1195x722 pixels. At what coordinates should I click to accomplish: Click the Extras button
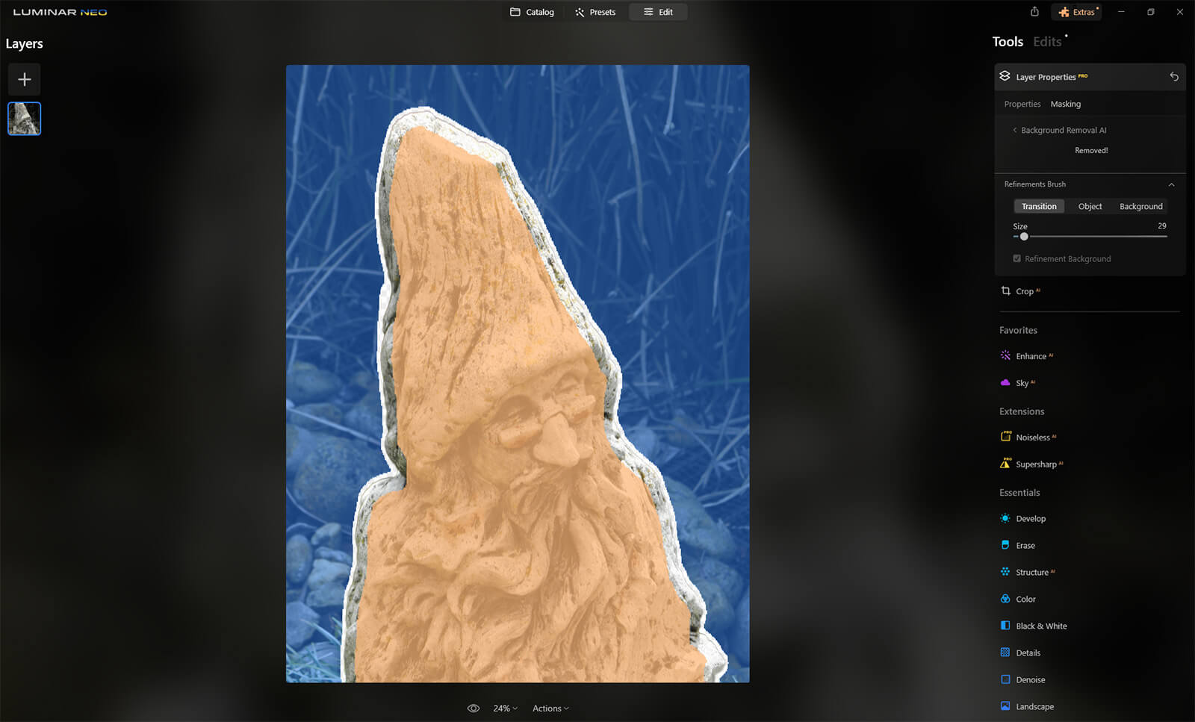point(1076,12)
